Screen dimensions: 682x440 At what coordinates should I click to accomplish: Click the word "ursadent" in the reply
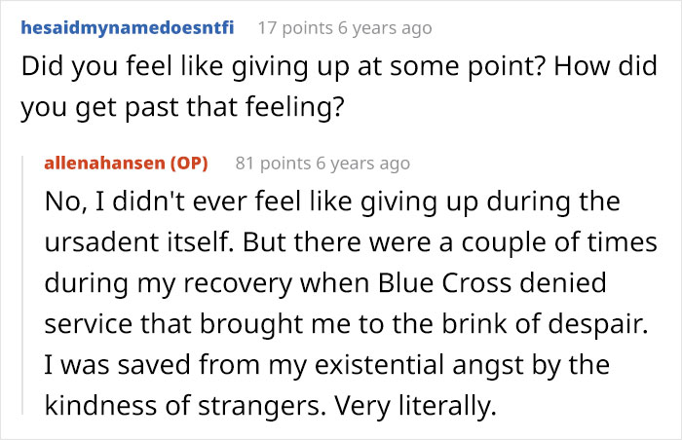tap(102, 242)
